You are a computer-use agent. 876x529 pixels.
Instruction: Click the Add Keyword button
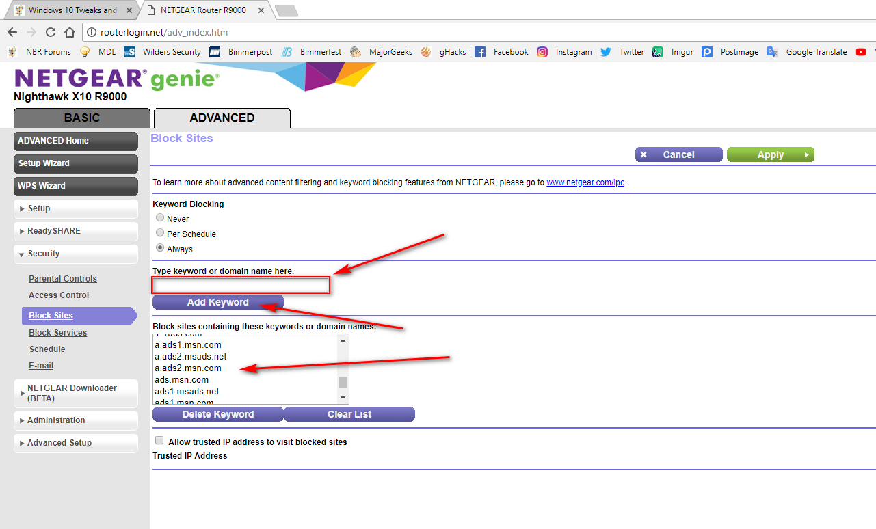tap(218, 302)
